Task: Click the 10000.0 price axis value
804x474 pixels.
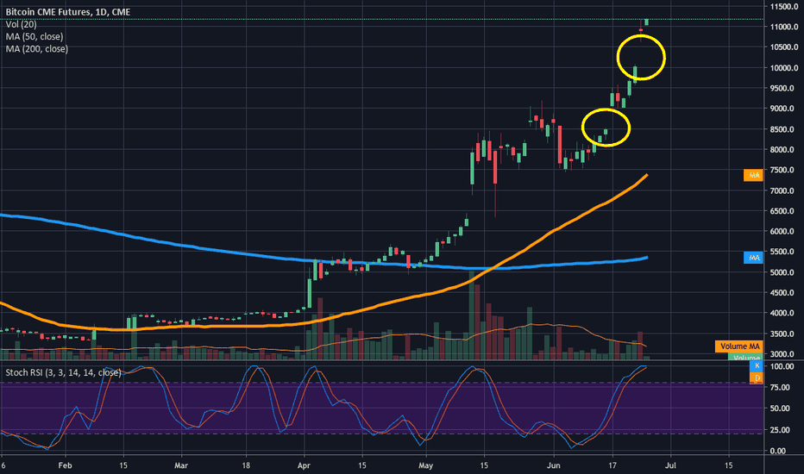Action: click(x=783, y=67)
